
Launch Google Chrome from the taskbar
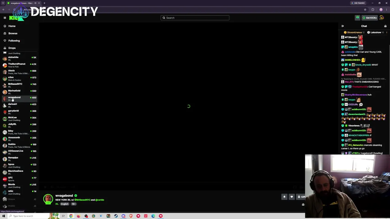(x=71, y=216)
